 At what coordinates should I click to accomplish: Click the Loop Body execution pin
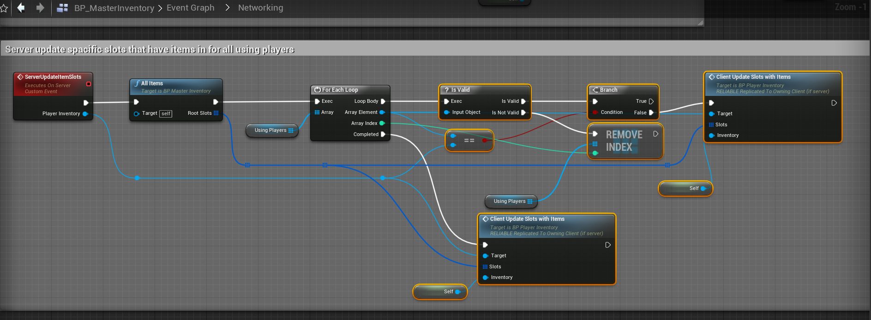(383, 101)
